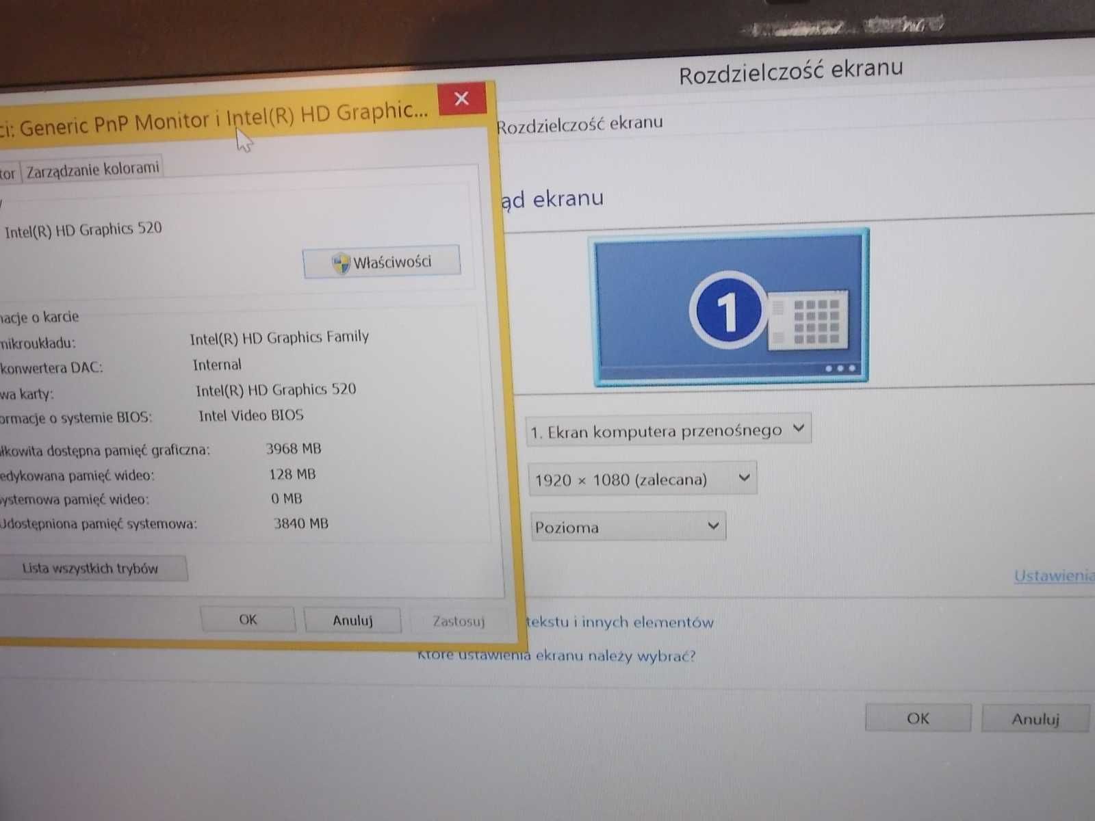This screenshot has width=1095, height=821.
Task: Open link about resizing tekstu i innych elementów
Action: point(619,622)
